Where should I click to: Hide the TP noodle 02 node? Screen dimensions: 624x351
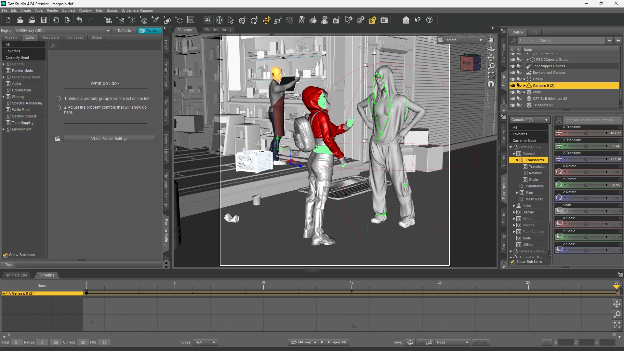pos(513,105)
